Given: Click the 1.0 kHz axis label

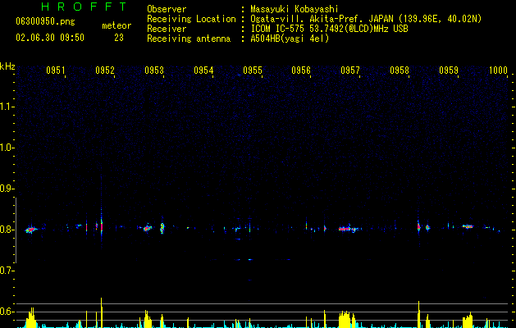Looking at the screenshot, I should (x=7, y=148).
